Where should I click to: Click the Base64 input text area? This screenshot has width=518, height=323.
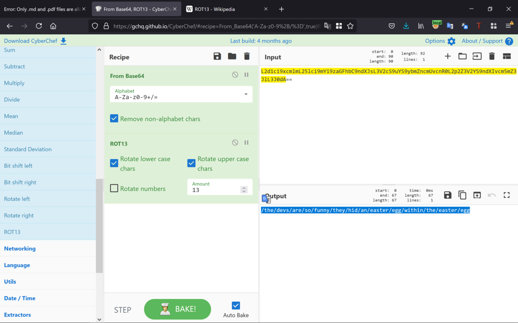tap(388, 125)
